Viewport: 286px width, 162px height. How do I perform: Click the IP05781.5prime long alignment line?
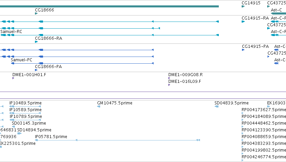click(118, 140)
